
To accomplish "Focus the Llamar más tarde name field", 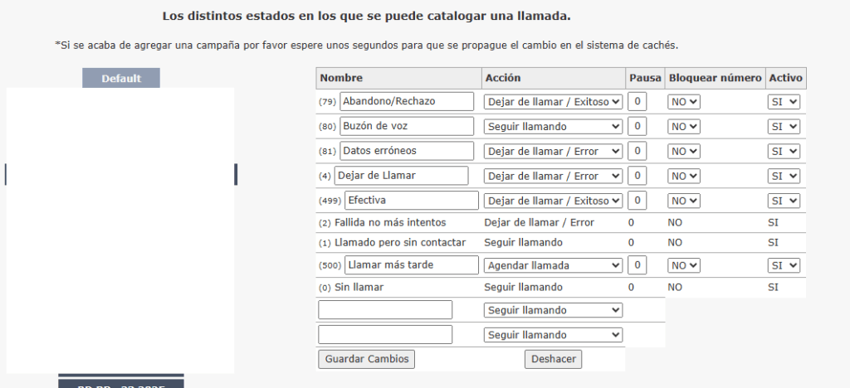I will [411, 265].
